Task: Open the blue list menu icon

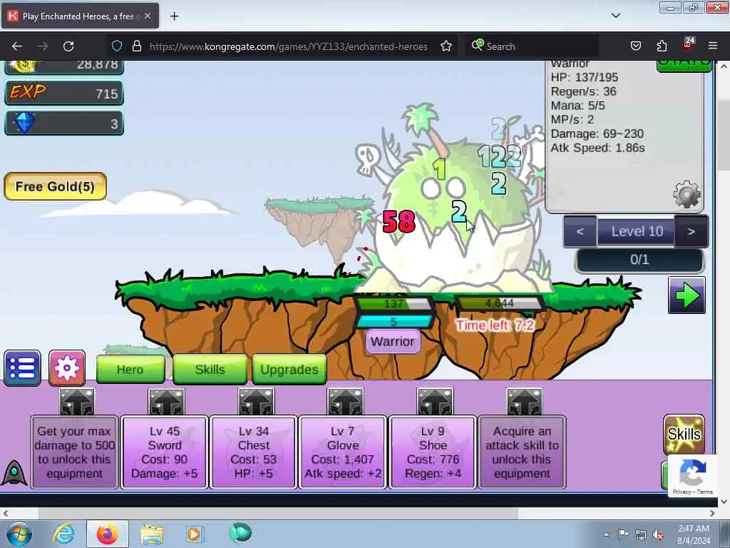Action: tap(22, 368)
